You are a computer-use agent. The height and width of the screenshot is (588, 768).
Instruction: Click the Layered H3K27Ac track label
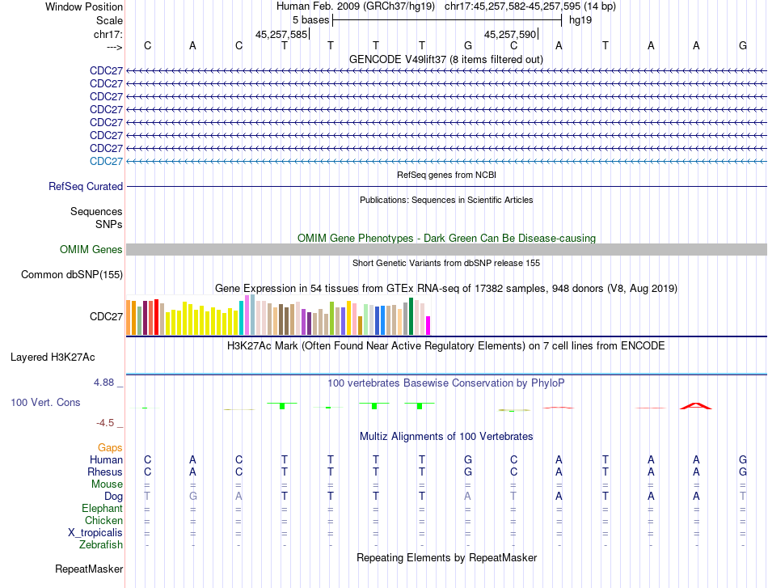click(53, 357)
